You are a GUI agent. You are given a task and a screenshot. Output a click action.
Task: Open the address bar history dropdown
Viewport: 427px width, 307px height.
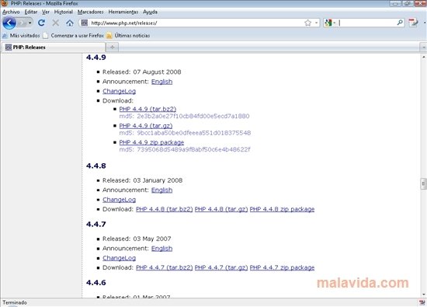point(316,23)
